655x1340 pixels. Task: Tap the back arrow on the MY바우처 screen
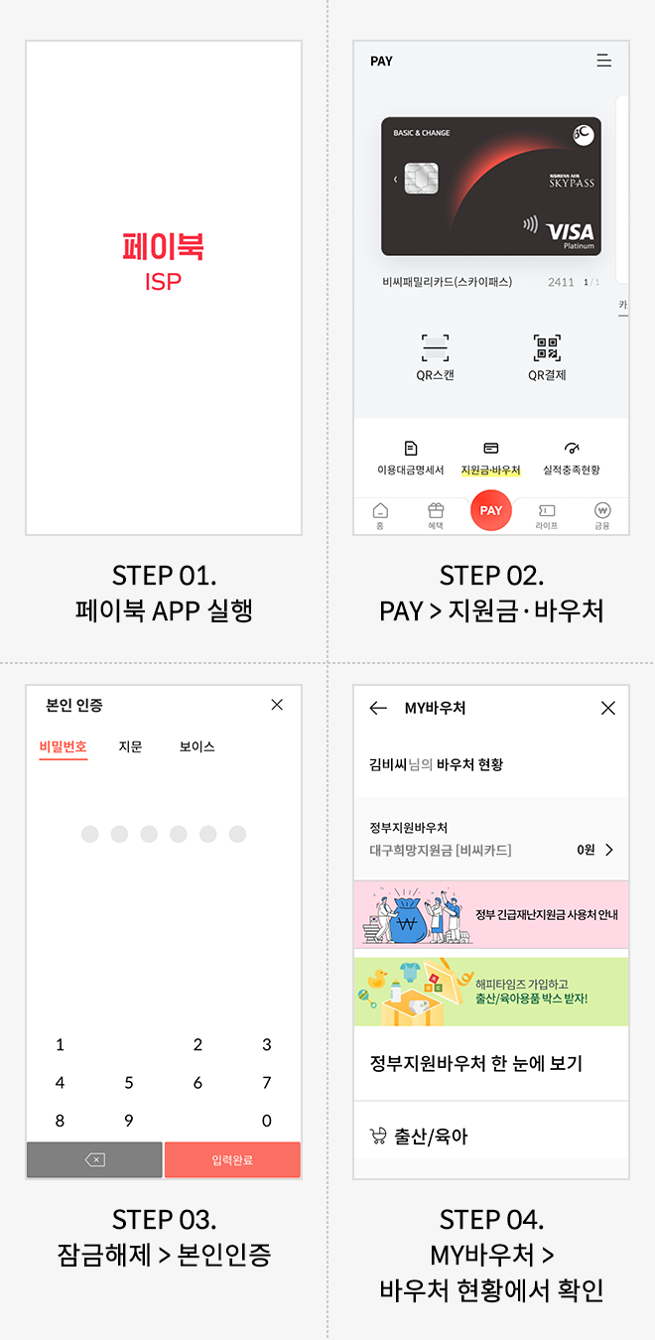378,708
